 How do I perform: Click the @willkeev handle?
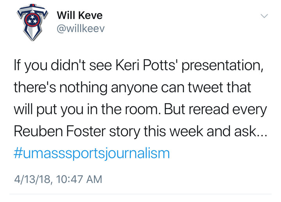click(x=81, y=29)
